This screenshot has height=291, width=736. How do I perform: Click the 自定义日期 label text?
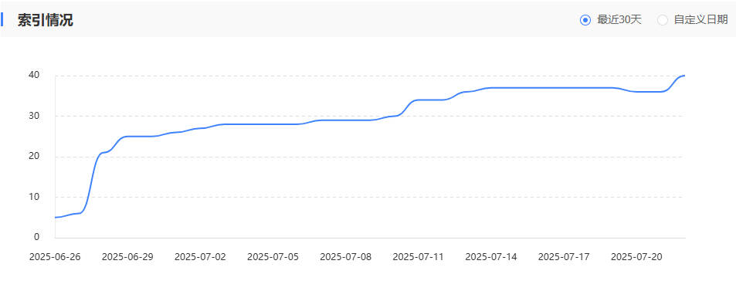point(700,20)
